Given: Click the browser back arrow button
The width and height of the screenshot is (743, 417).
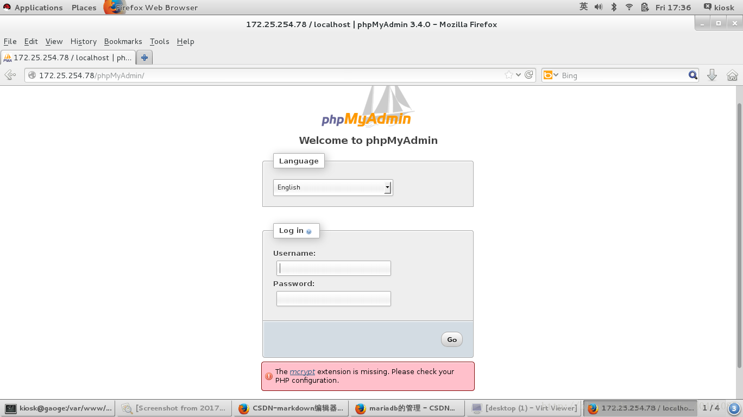Looking at the screenshot, I should point(10,75).
